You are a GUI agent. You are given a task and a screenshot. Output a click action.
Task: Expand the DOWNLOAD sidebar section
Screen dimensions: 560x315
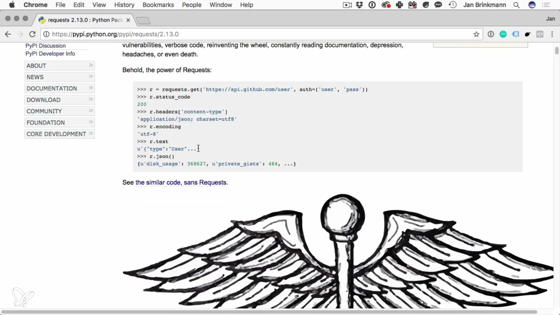tap(60, 100)
